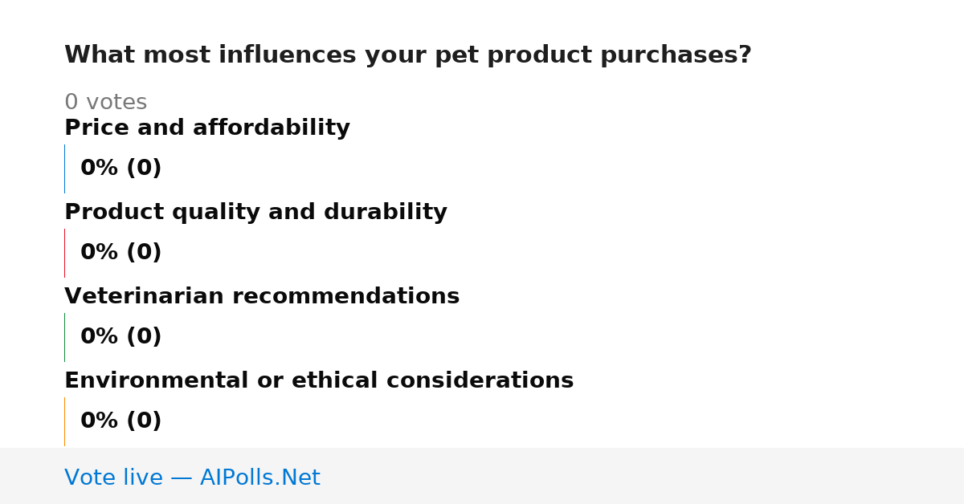Click the 0 votes total count

[105, 103]
